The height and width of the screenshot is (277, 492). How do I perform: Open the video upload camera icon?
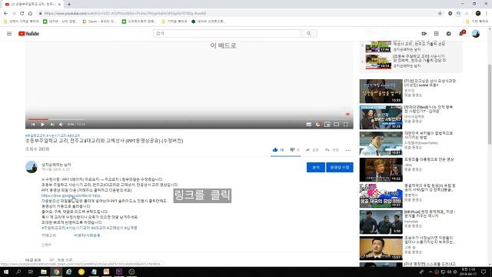[x=424, y=34]
